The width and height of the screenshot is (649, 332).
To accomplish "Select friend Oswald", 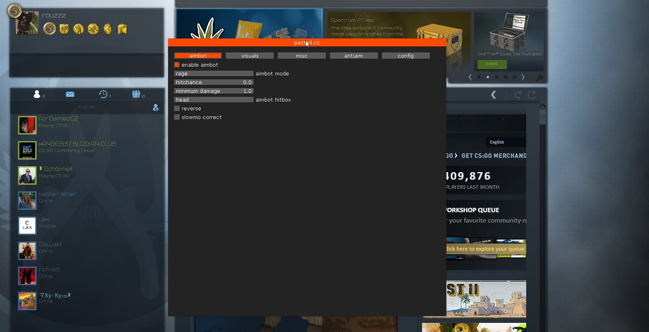I will [x=87, y=251].
